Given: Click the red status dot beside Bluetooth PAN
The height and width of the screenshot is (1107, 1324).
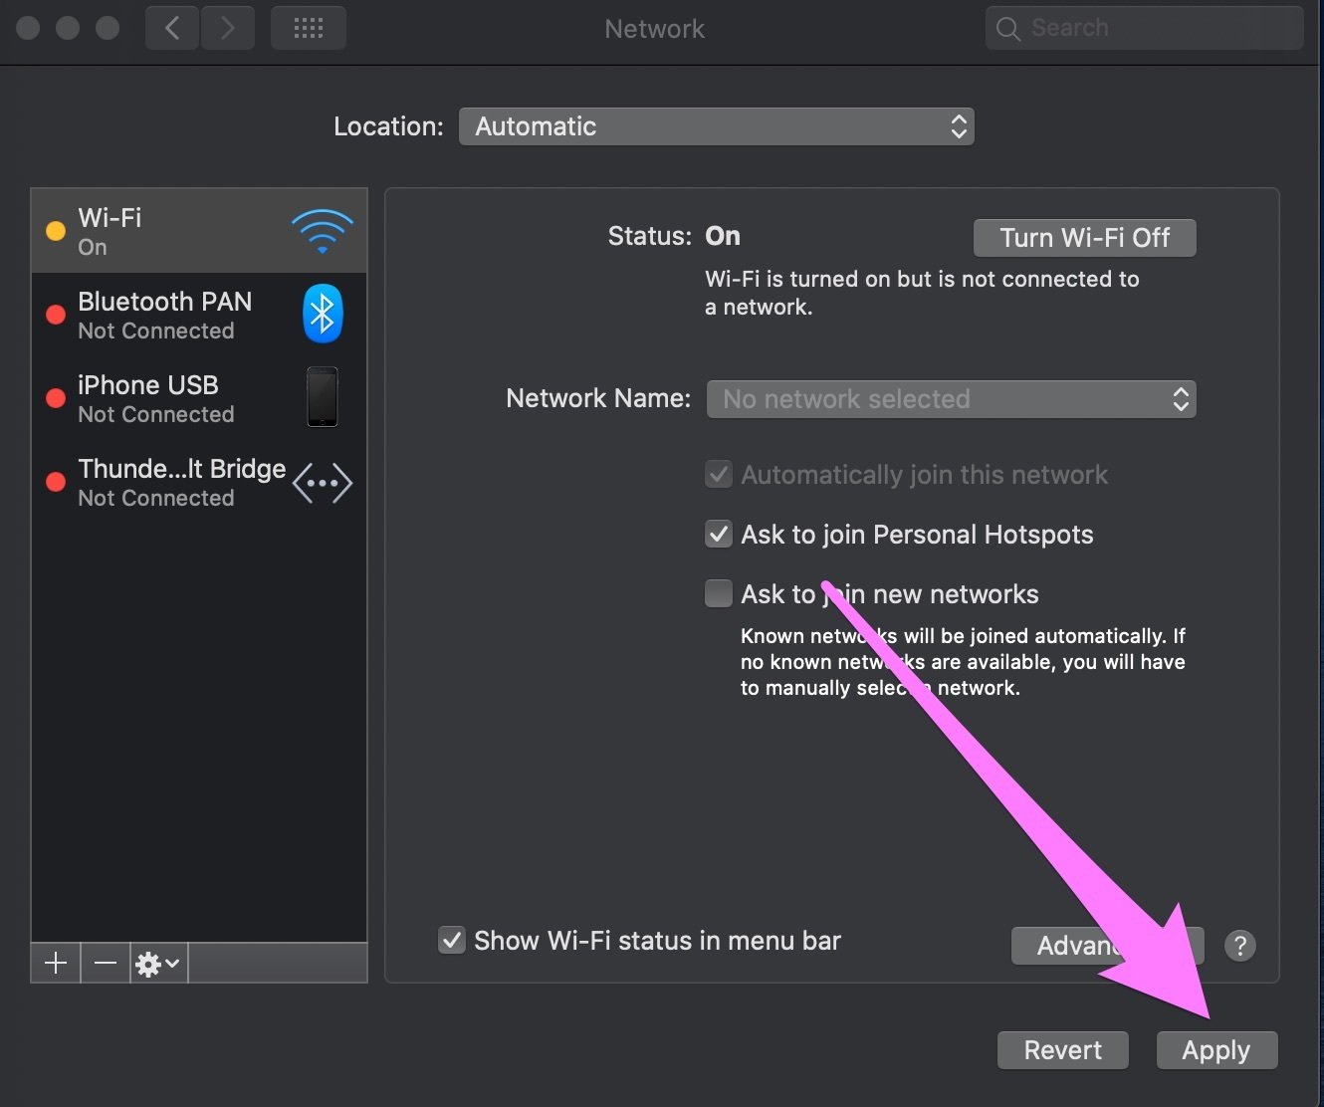Looking at the screenshot, I should pos(56,315).
